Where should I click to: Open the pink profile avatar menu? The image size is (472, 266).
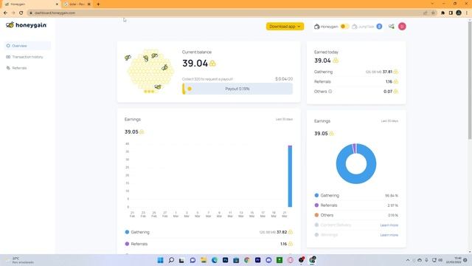402,27
